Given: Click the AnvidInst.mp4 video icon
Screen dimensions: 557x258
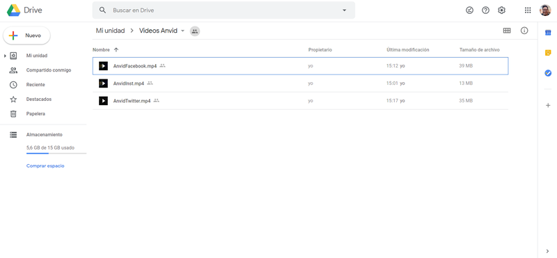Looking at the screenshot, I should (x=103, y=83).
